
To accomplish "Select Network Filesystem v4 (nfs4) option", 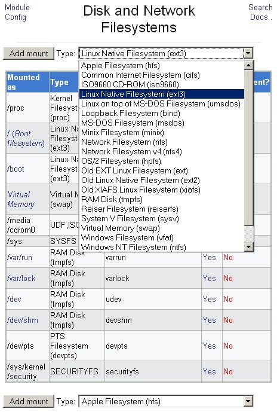I will pos(162,152).
